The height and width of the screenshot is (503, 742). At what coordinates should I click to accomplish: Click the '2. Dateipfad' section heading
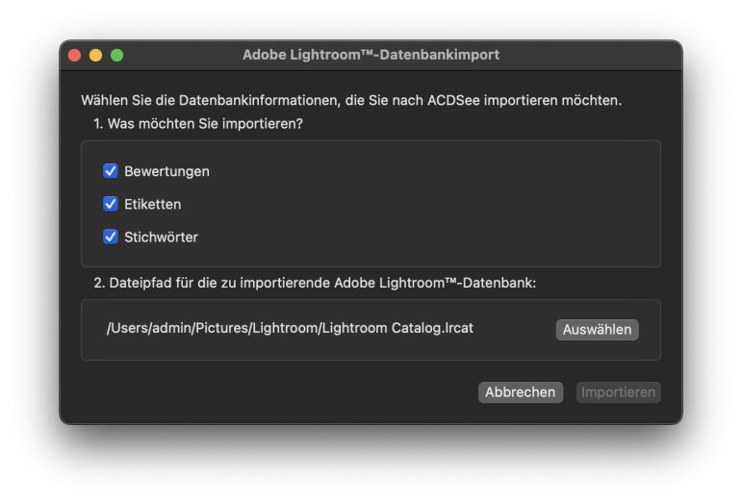315,283
